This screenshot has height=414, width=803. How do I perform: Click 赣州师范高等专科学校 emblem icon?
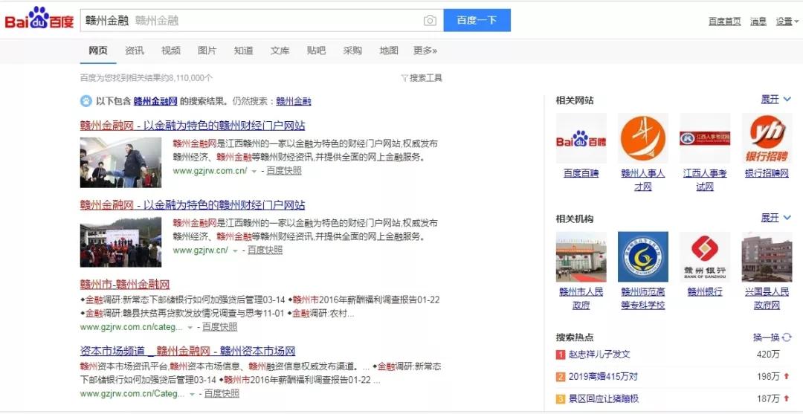pyautogui.click(x=642, y=257)
